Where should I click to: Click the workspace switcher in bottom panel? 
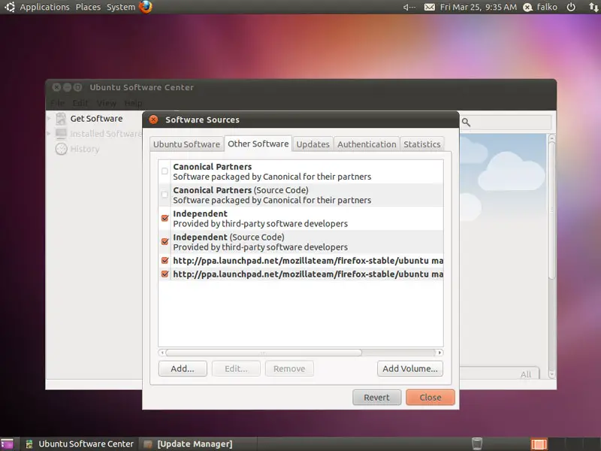point(539,444)
